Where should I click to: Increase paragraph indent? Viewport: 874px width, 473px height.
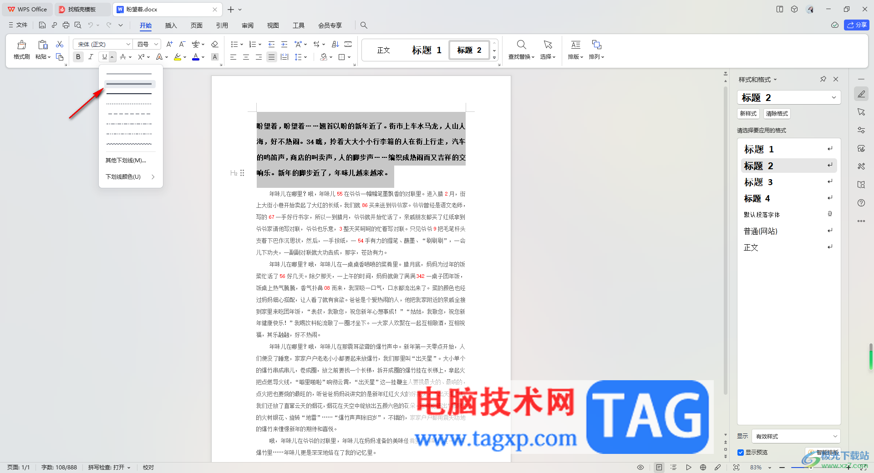click(284, 44)
